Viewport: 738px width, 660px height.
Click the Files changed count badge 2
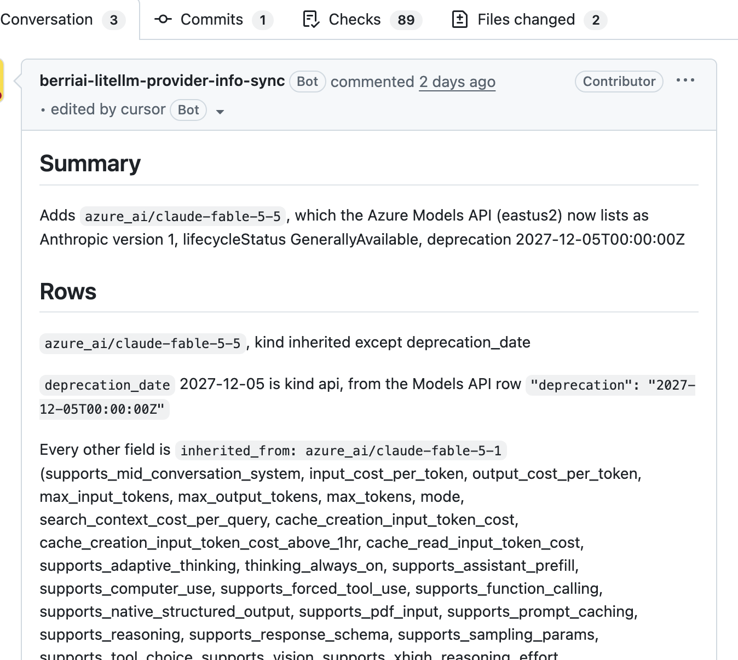click(596, 20)
